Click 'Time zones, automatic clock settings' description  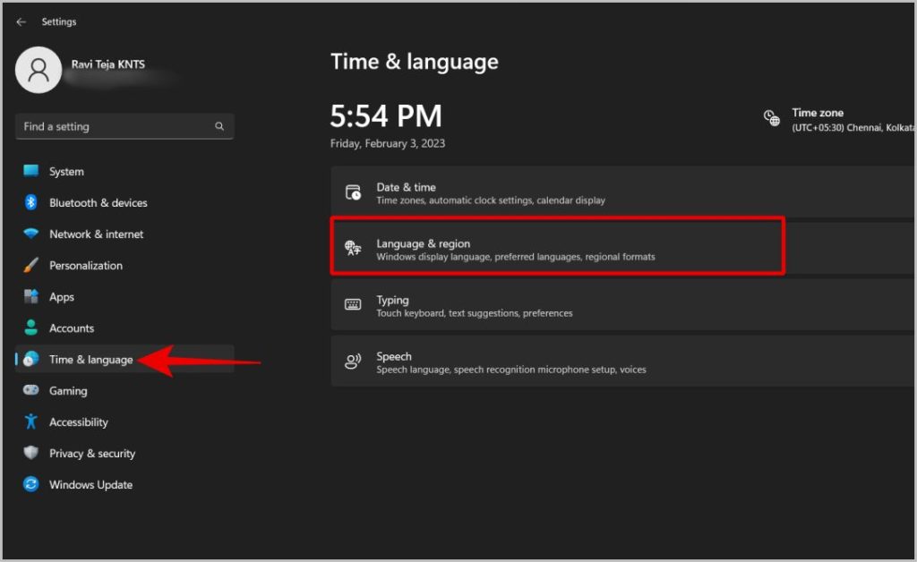491,200
